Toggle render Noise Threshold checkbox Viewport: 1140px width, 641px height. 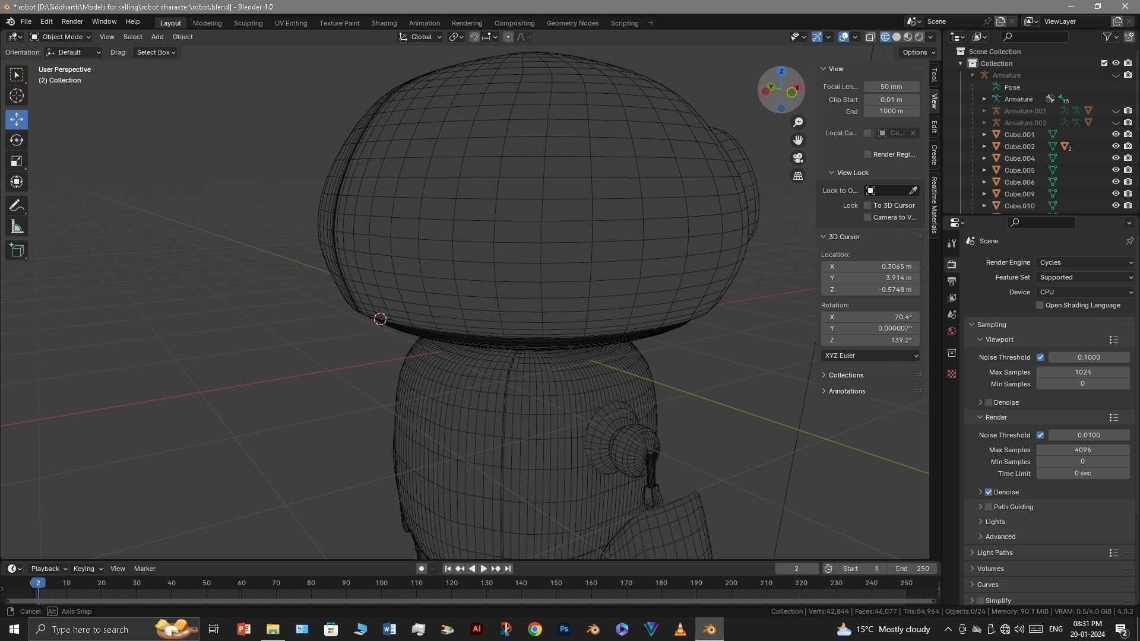pos(1040,435)
